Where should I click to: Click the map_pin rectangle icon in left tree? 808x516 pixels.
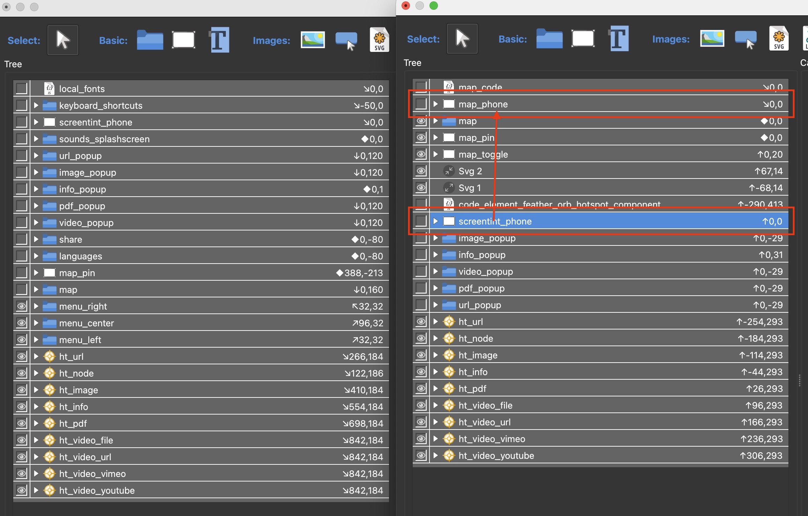(50, 273)
